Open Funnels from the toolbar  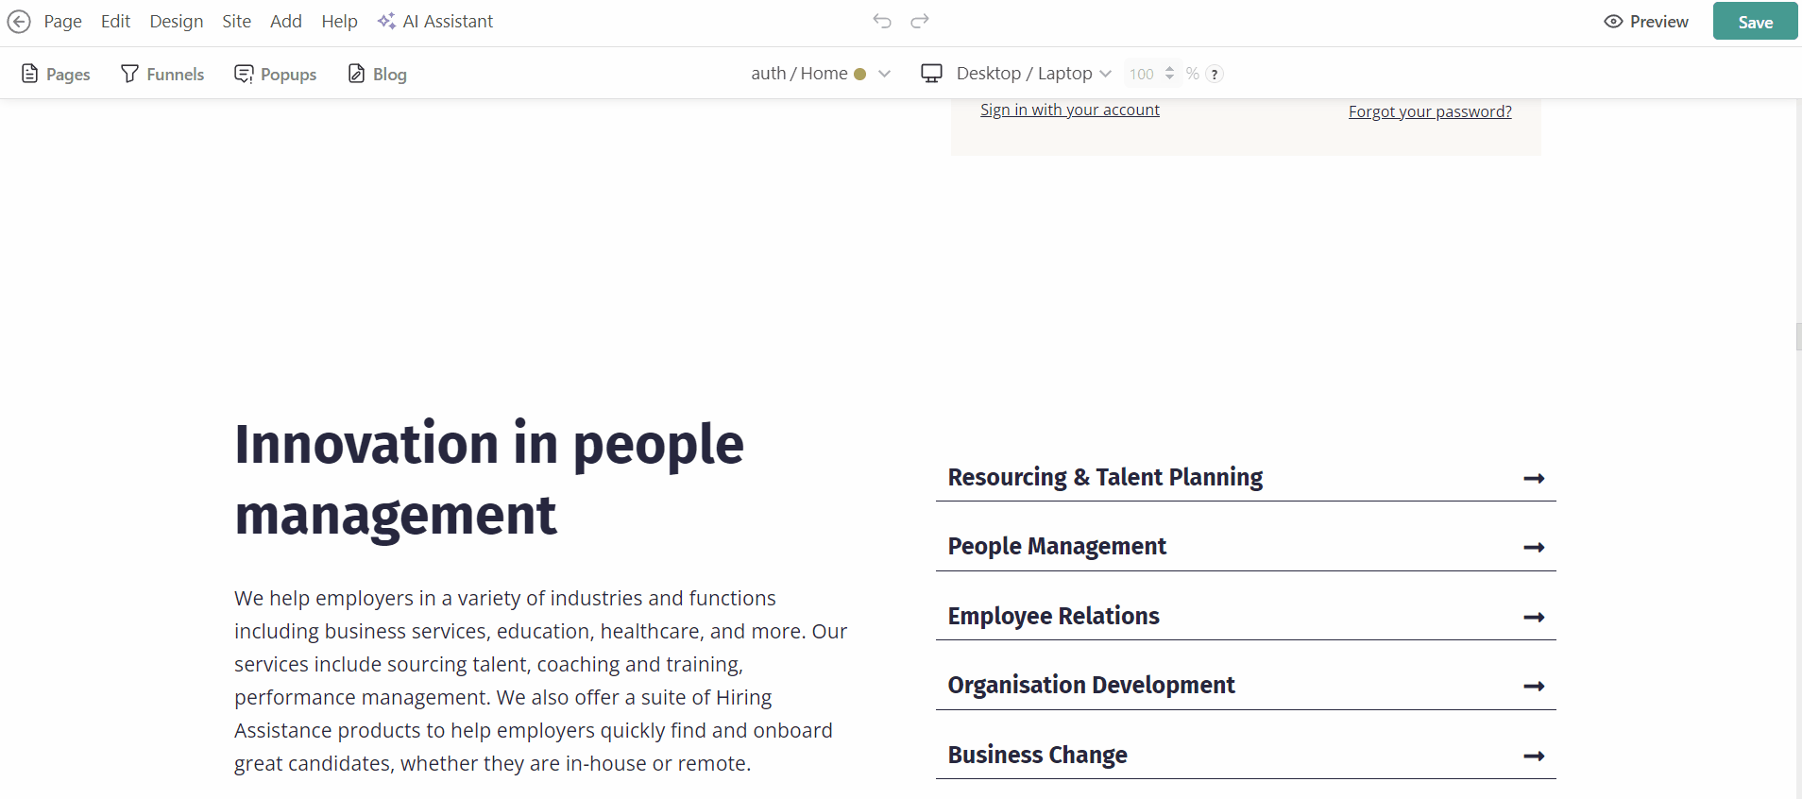pos(162,74)
